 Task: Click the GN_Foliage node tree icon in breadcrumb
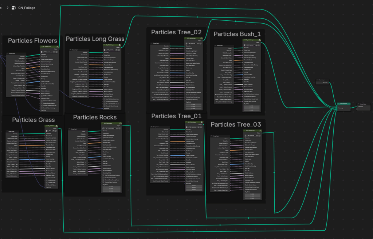(x=14, y=8)
